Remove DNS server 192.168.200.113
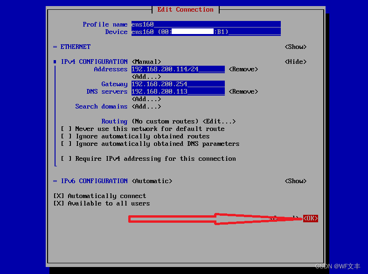 click(x=243, y=91)
